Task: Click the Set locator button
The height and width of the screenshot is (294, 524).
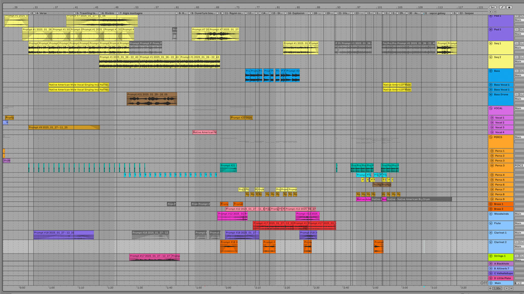Action: pos(492,7)
